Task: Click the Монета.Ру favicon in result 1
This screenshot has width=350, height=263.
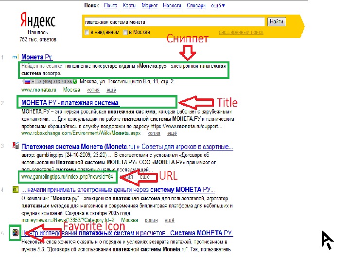Action: point(15,57)
